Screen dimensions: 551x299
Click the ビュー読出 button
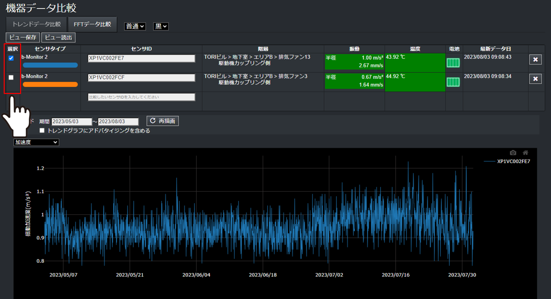coord(58,37)
